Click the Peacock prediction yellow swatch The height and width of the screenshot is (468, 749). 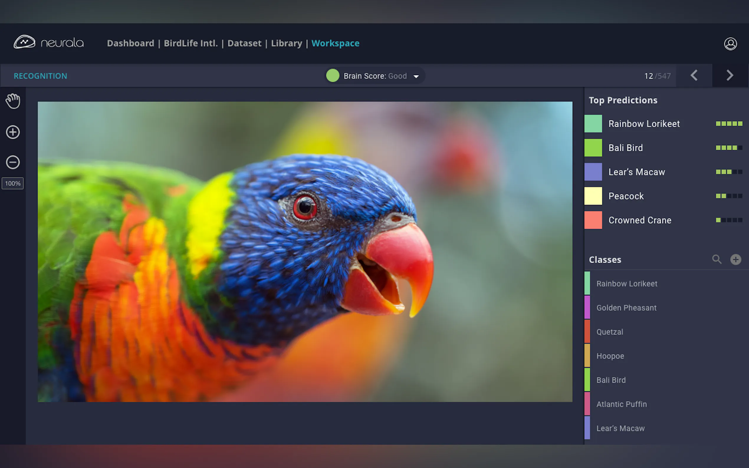593,196
